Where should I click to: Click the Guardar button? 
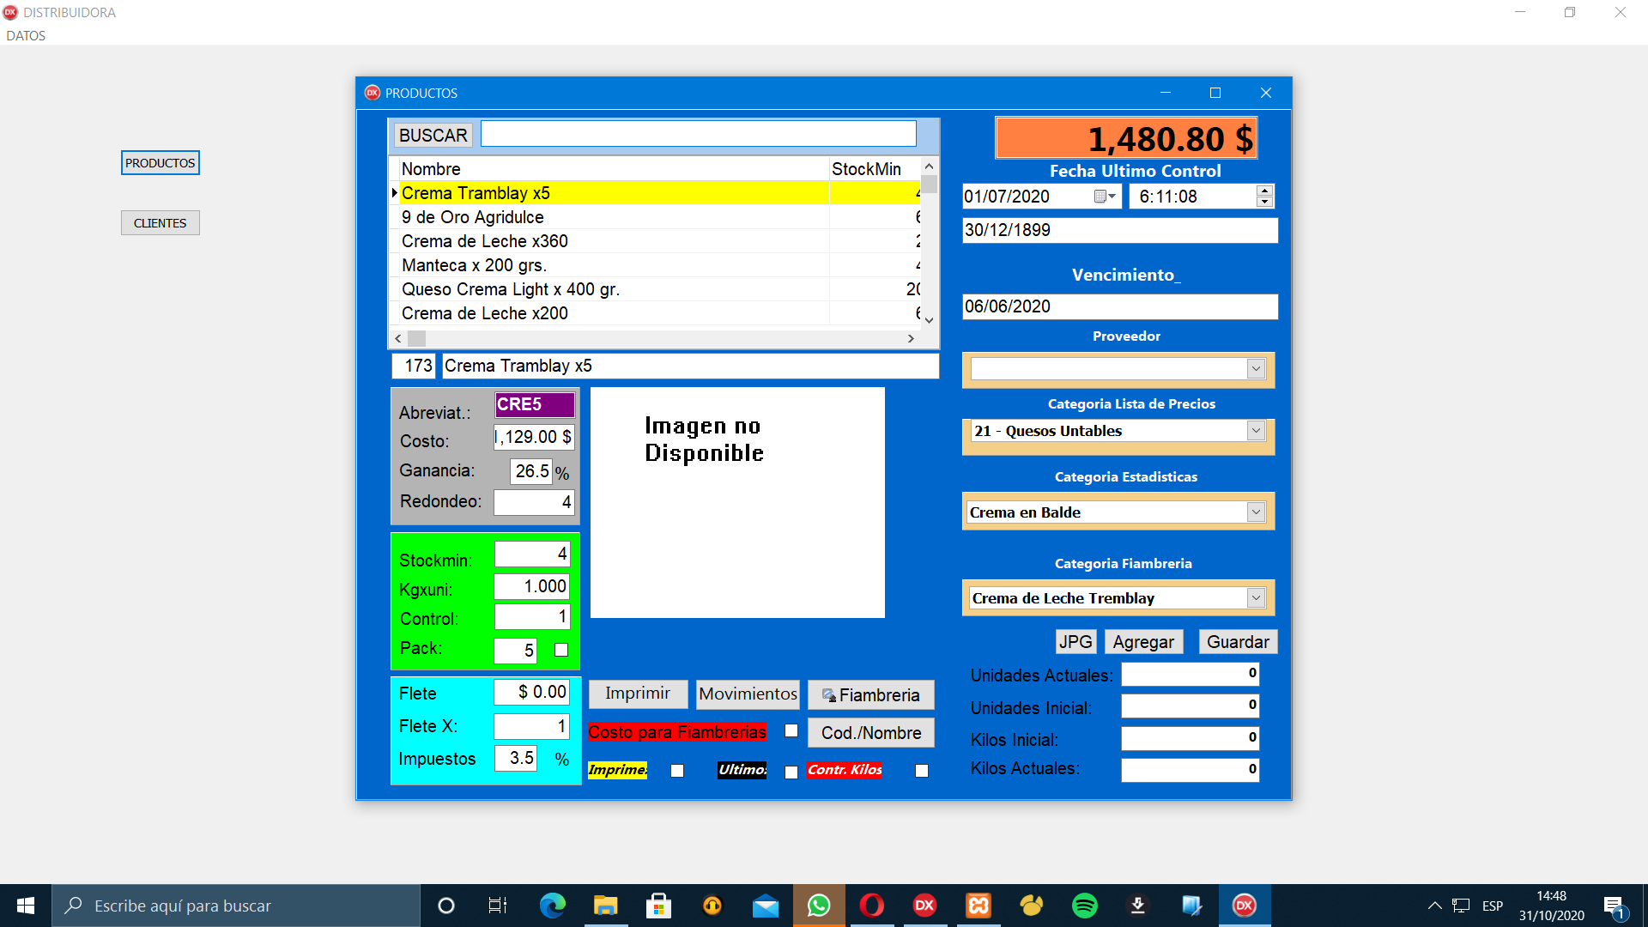1237,642
